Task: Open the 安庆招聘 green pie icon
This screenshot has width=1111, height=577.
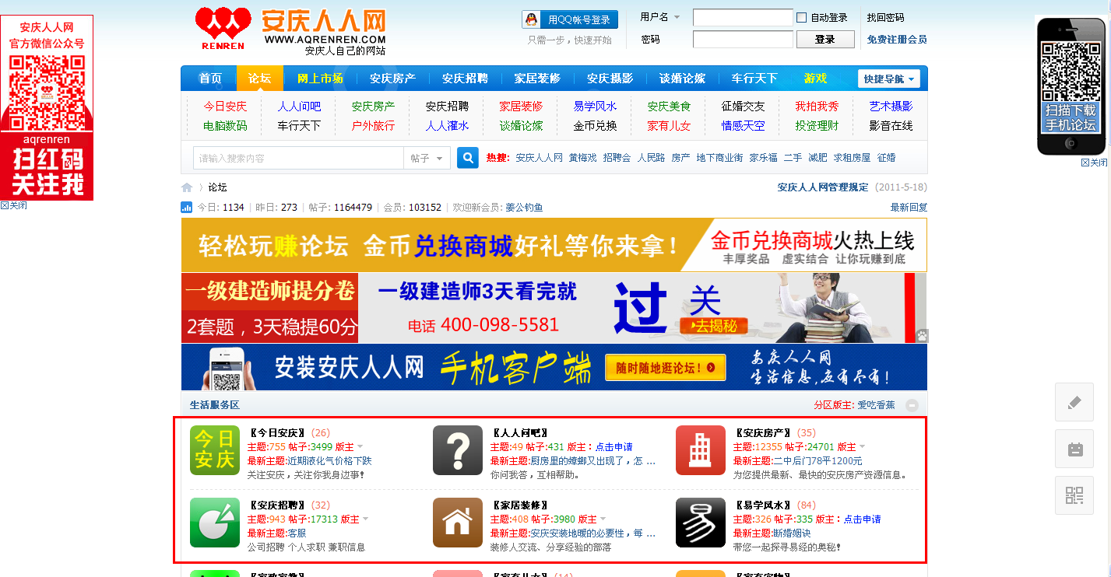Action: point(215,523)
